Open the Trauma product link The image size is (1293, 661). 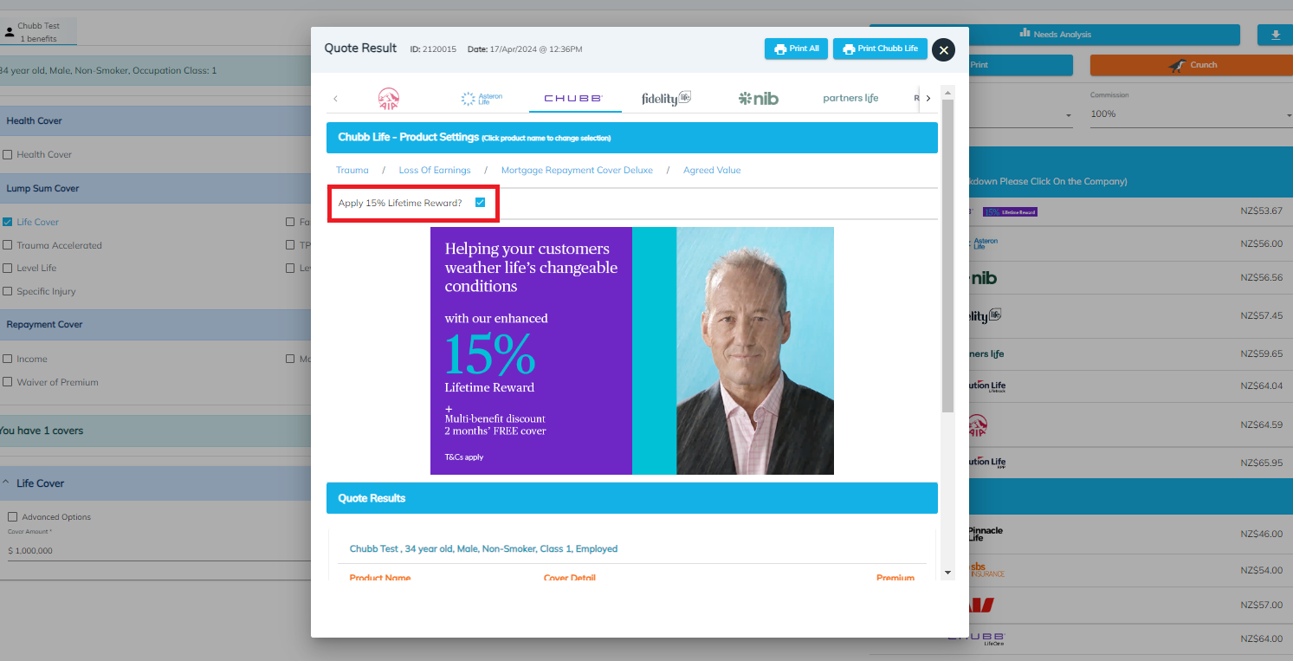[352, 170]
